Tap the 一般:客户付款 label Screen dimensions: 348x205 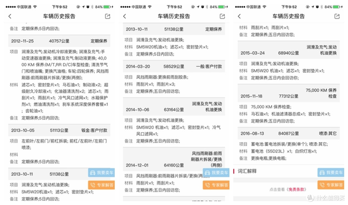[209, 66]
